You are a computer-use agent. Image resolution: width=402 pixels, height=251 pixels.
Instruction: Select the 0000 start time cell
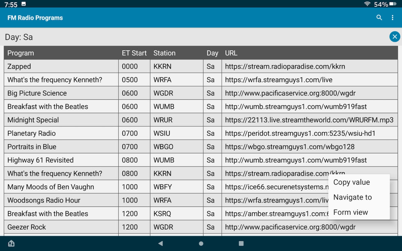pos(134,66)
